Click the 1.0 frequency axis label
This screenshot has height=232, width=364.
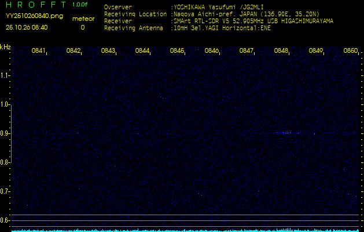click(x=4, y=104)
